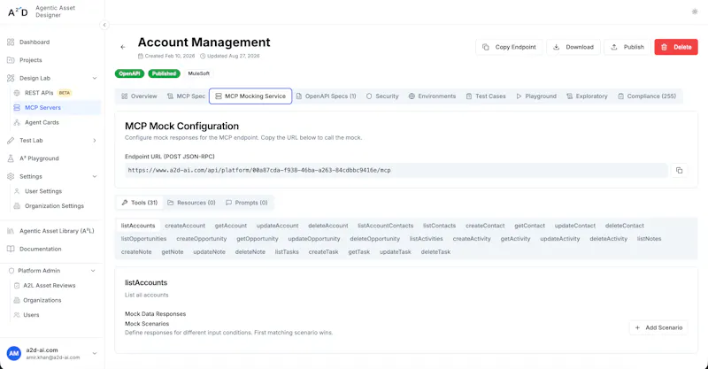Collapse the Platform Admin section chevron
Image resolution: width=708 pixels, height=369 pixels.
[x=93, y=271]
